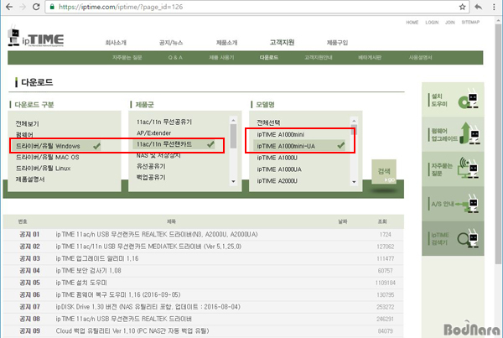Open 펌웨어 업그레이드 sidebar banner
The height and width of the screenshot is (338, 503).
pos(453,134)
